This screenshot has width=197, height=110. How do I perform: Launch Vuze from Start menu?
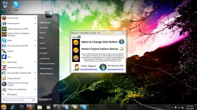pos(19,57)
